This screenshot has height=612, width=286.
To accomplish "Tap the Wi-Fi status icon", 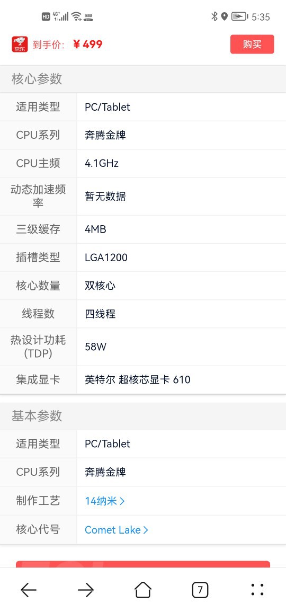I will [x=76, y=16].
